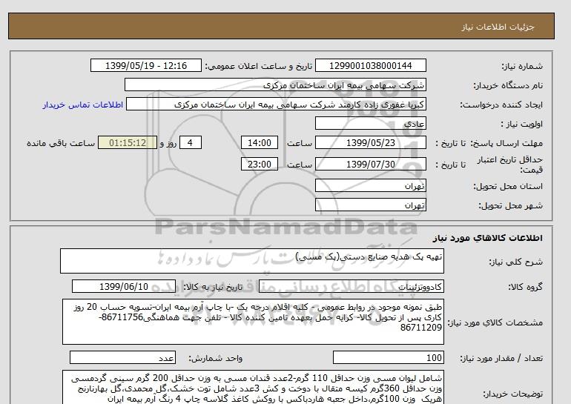This screenshot has height=404, width=571.
Task: Click the label شهر محل تحویل
Action: 510,205
